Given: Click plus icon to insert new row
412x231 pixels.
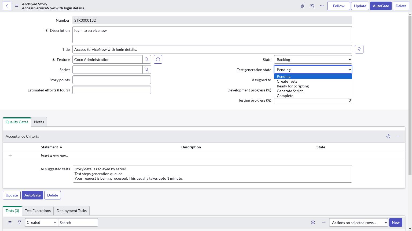Looking at the screenshot, I should pyautogui.click(x=10, y=156).
